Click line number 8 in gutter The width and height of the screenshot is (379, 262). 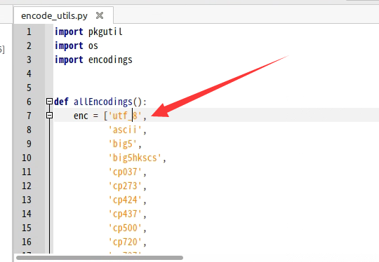click(29, 130)
